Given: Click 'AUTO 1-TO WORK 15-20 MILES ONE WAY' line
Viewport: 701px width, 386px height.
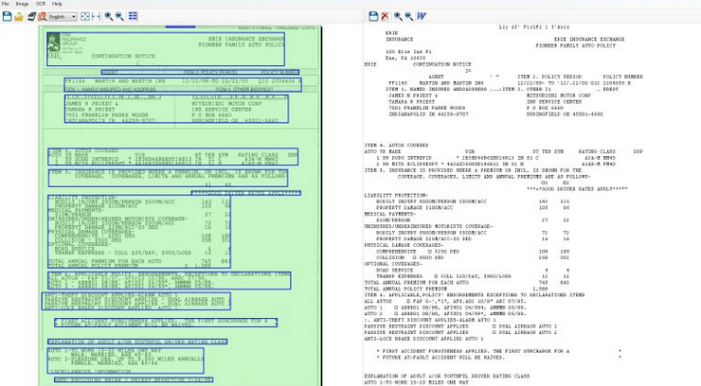Looking at the screenshot, I should 416,382.
